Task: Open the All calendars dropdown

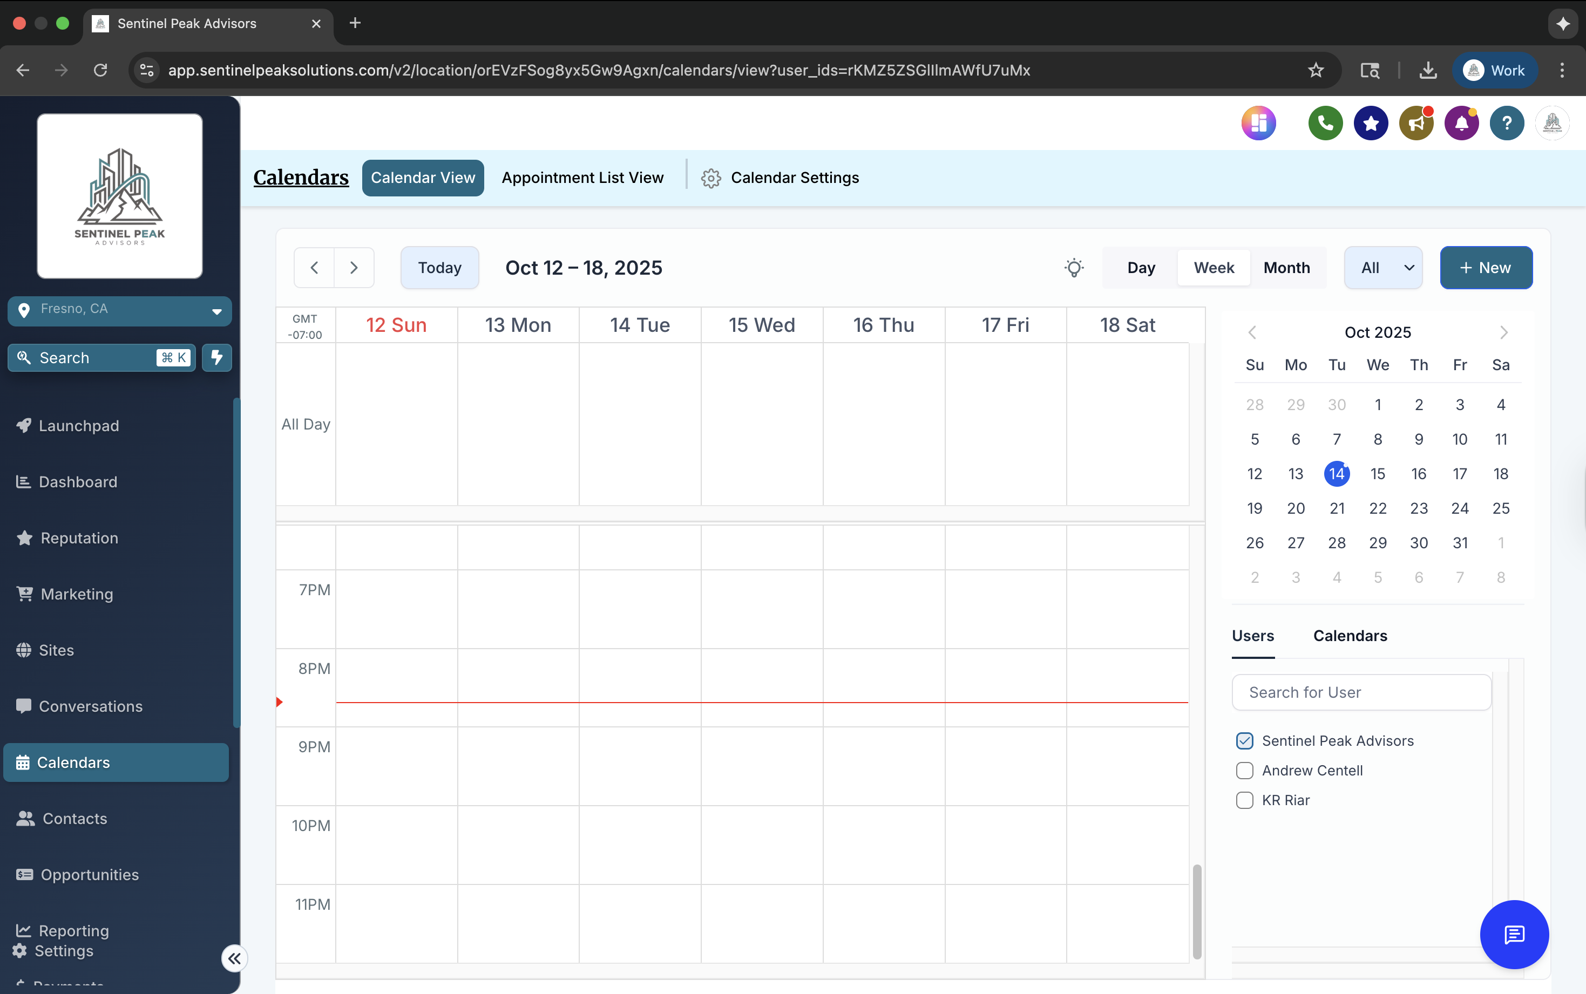Action: (x=1383, y=268)
